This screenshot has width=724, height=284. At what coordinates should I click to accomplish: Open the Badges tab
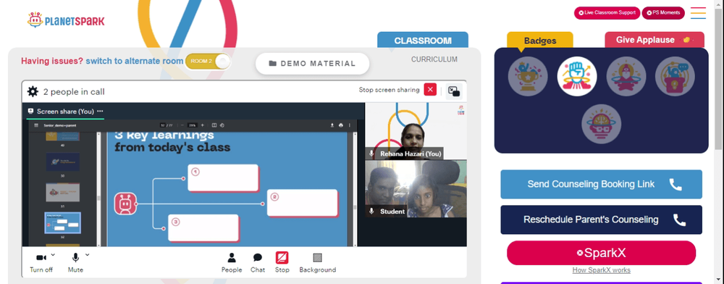[x=540, y=41]
